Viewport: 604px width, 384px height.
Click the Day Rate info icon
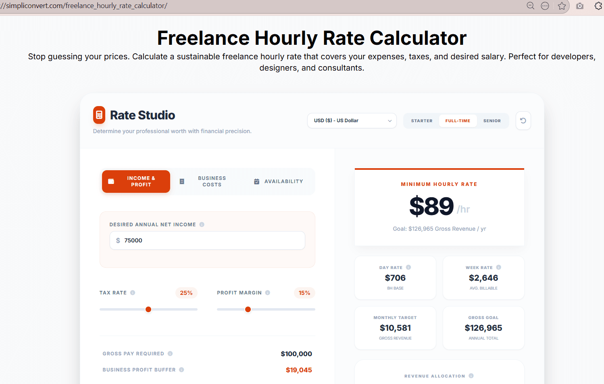pyautogui.click(x=408, y=267)
